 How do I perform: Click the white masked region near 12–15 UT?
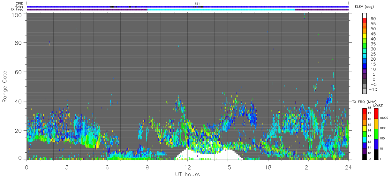208,154
